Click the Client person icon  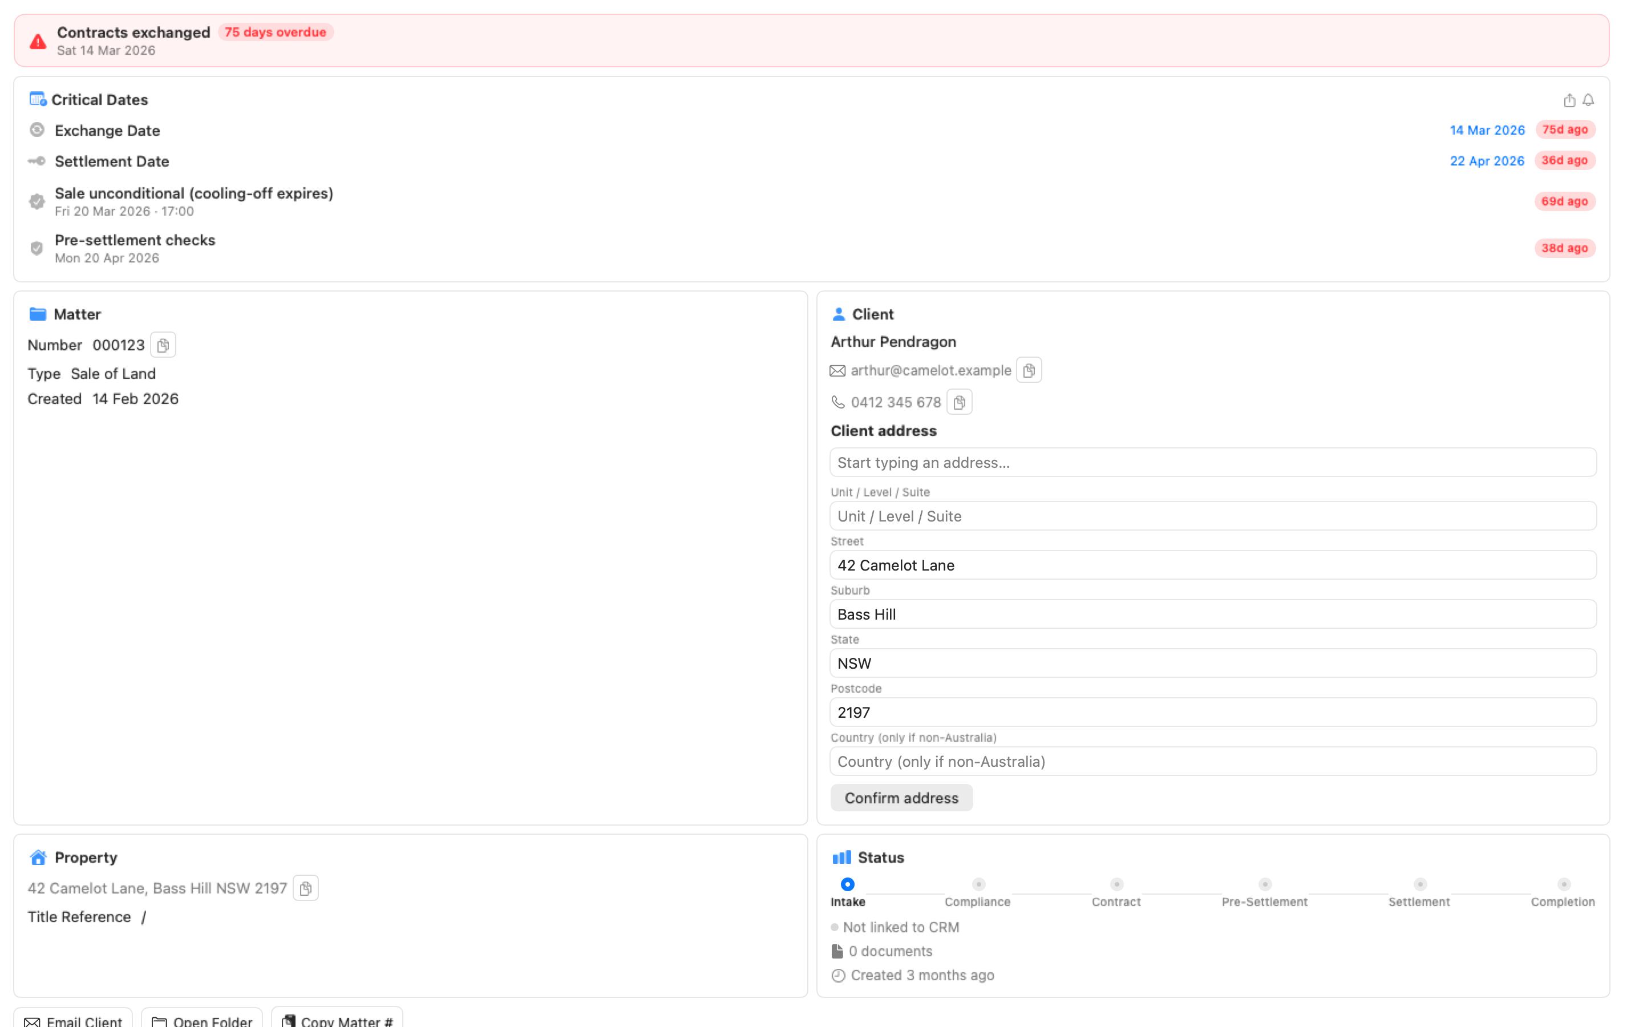(x=839, y=314)
